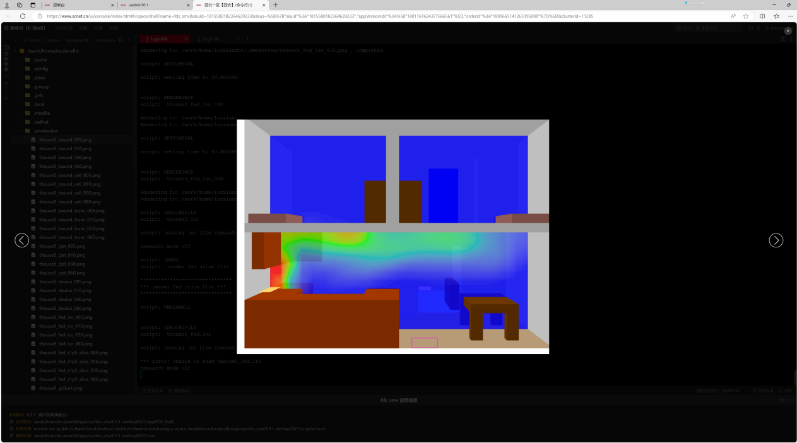Go to the previous preview image
The image size is (797, 443).
tap(21, 240)
